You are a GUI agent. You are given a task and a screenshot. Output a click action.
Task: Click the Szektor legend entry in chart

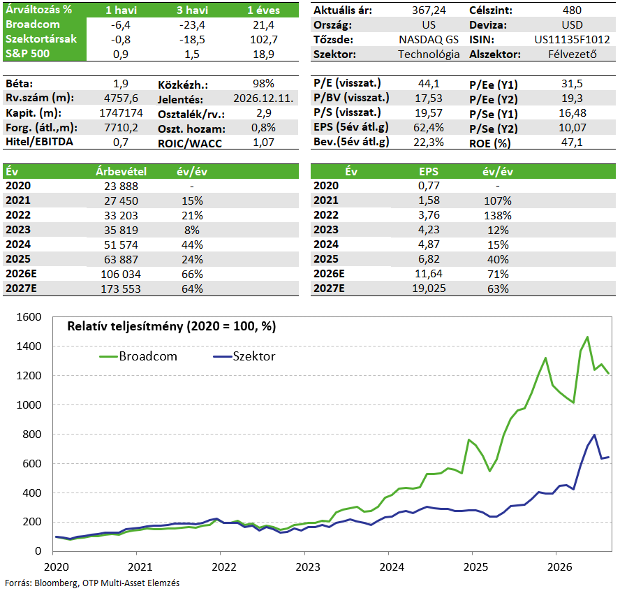(x=244, y=356)
